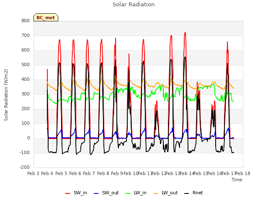Click the 500 y-axis tick label
The height and width of the screenshot is (201, 268).
(x=26, y=65)
